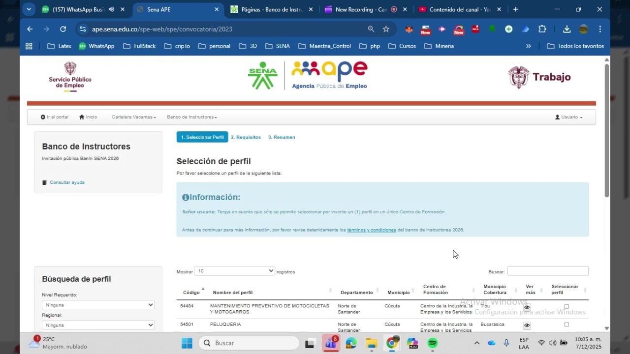630x354 pixels.
Task: Click the Ir al portal link
Action: point(54,117)
